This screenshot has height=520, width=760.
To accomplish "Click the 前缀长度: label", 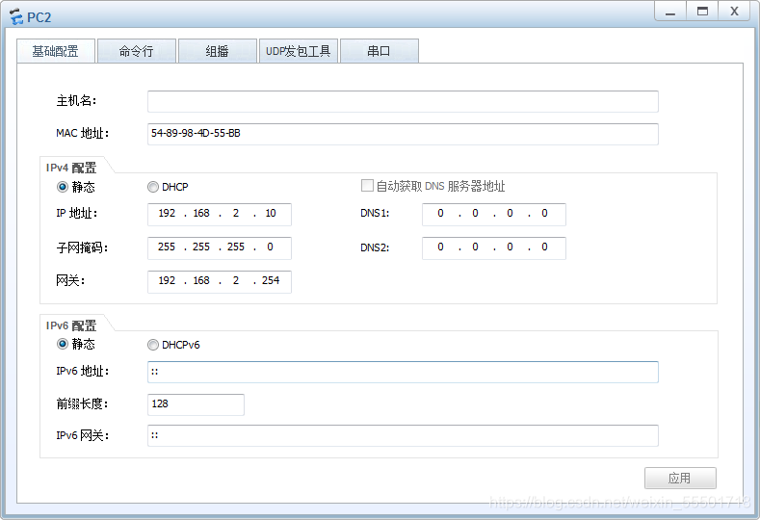I will point(82,403).
